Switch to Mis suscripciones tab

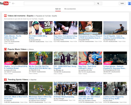click(70, 9)
